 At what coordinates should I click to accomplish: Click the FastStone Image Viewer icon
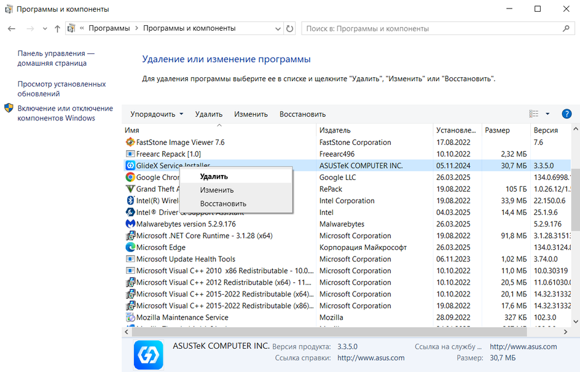(x=130, y=142)
